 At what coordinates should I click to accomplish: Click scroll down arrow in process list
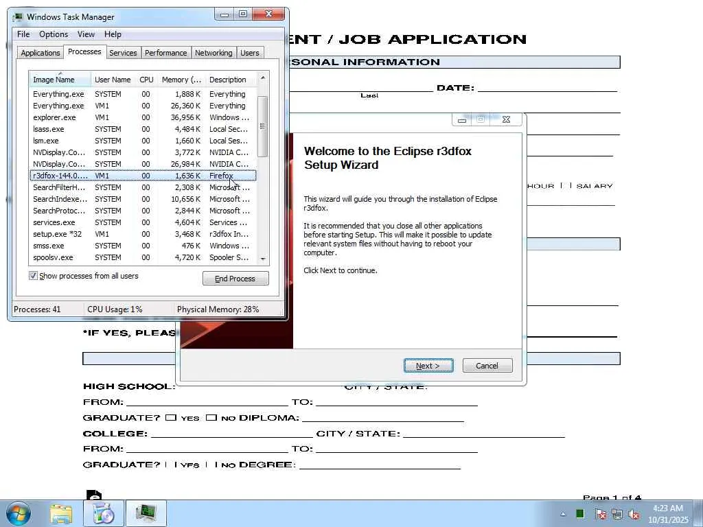(263, 259)
